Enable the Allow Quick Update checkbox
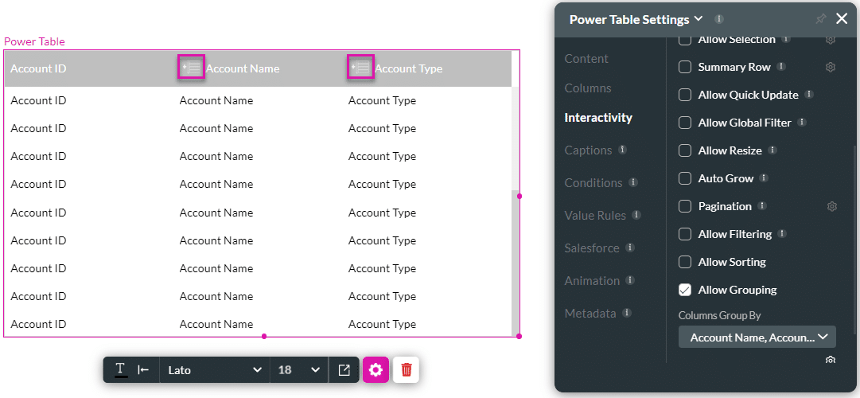The height and width of the screenshot is (398, 860). point(685,95)
